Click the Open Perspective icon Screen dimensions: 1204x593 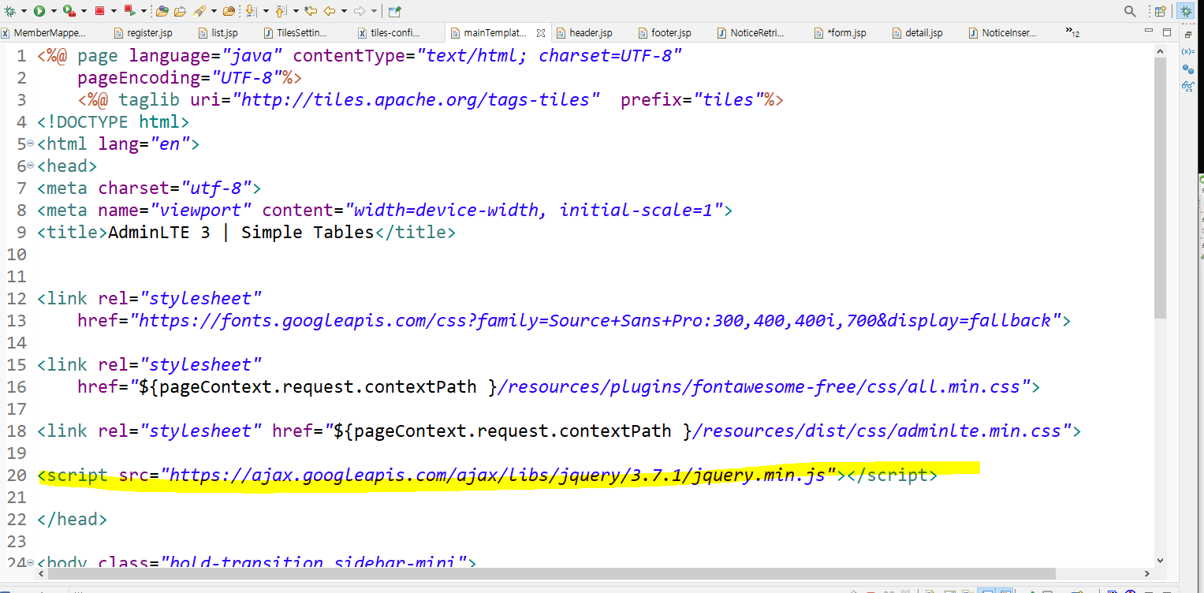[1161, 11]
